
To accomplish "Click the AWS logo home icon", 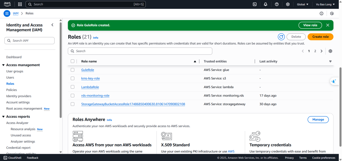I will (7, 4).
